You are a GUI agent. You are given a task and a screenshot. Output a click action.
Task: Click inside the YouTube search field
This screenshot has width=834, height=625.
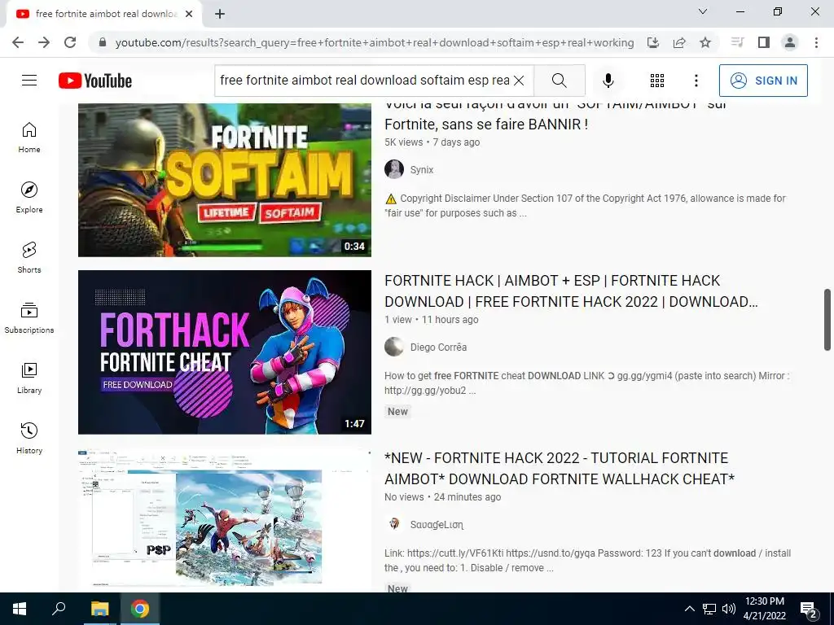pyautogui.click(x=364, y=81)
